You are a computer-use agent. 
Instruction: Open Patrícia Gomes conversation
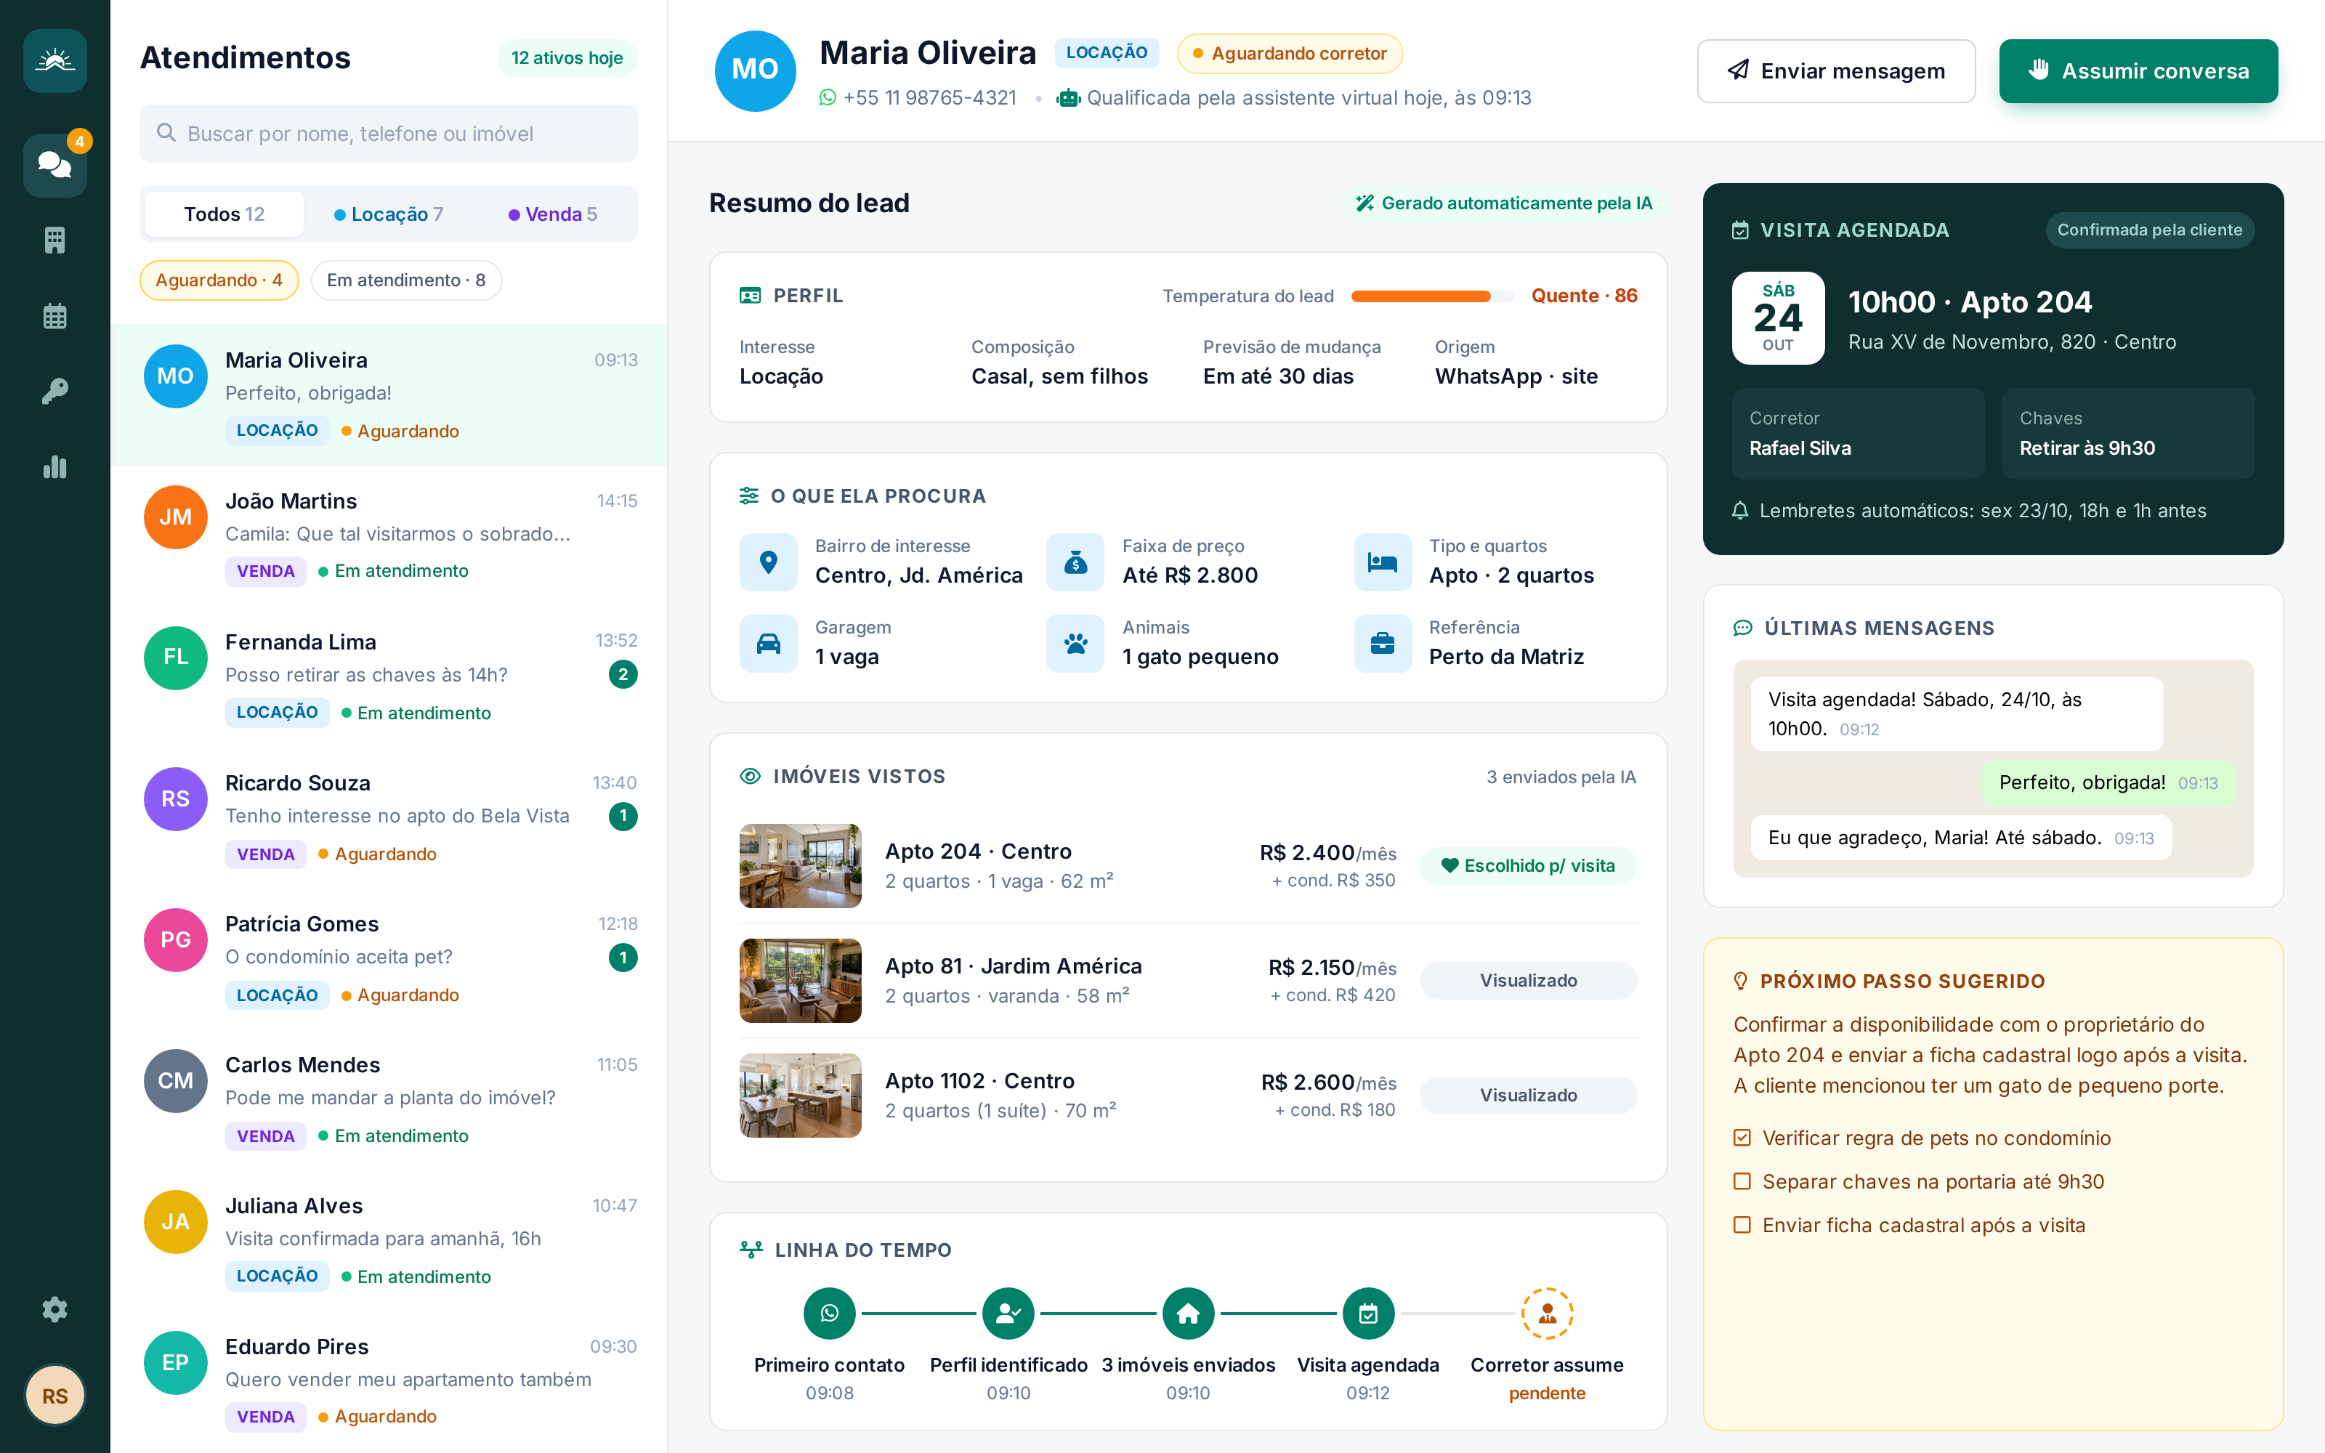click(x=388, y=959)
